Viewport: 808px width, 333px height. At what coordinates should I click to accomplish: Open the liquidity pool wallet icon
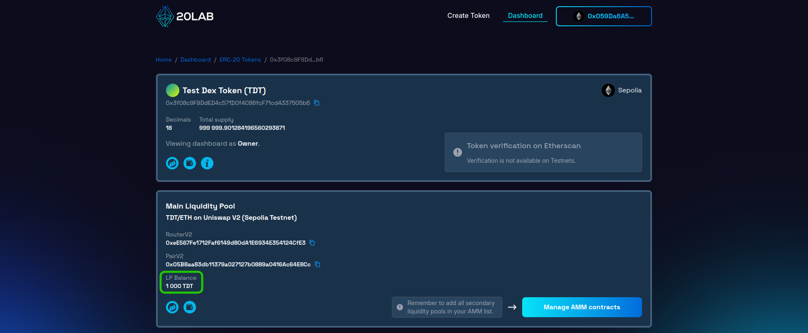(x=190, y=307)
